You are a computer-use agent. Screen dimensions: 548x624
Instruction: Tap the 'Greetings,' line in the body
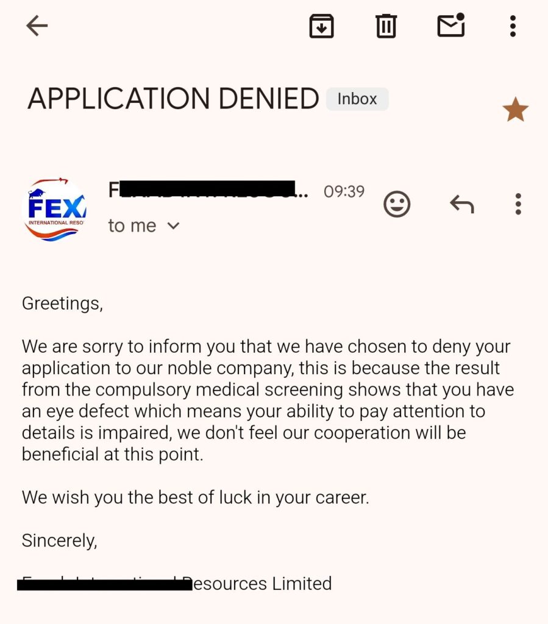(63, 303)
